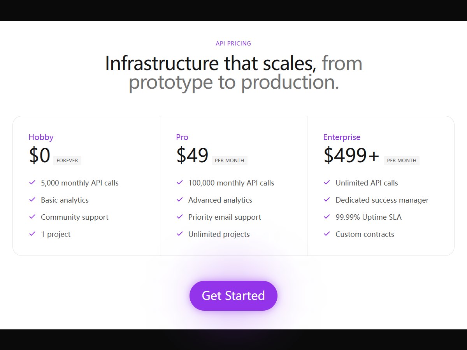Click checkmark beside Community support
Screen dimensions: 467x350
pos(32,217)
